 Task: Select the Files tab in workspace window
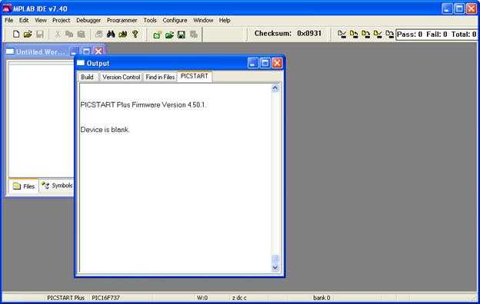pos(24,186)
